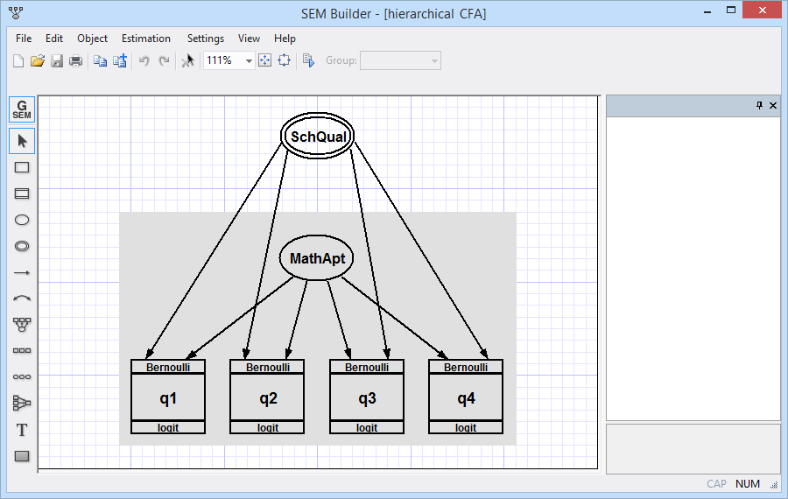Close the side panel

tap(773, 105)
